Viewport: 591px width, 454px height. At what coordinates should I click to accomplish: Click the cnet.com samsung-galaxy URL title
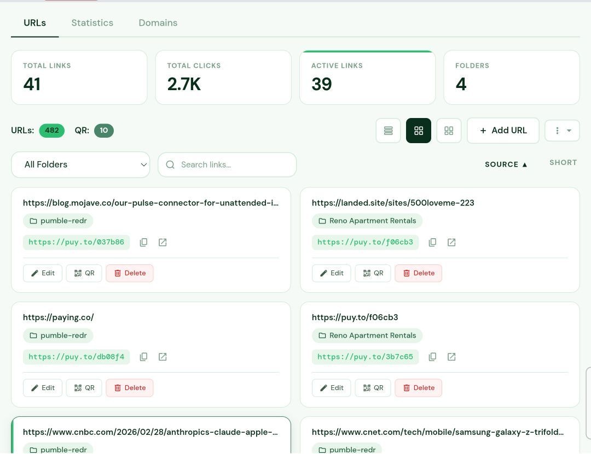(438, 432)
